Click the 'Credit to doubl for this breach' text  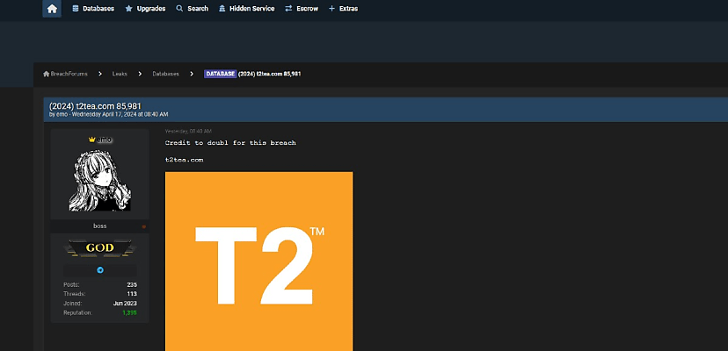pos(230,143)
